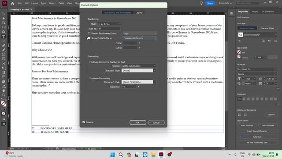Open the File menu
282x159 pixels.
point(20,3)
